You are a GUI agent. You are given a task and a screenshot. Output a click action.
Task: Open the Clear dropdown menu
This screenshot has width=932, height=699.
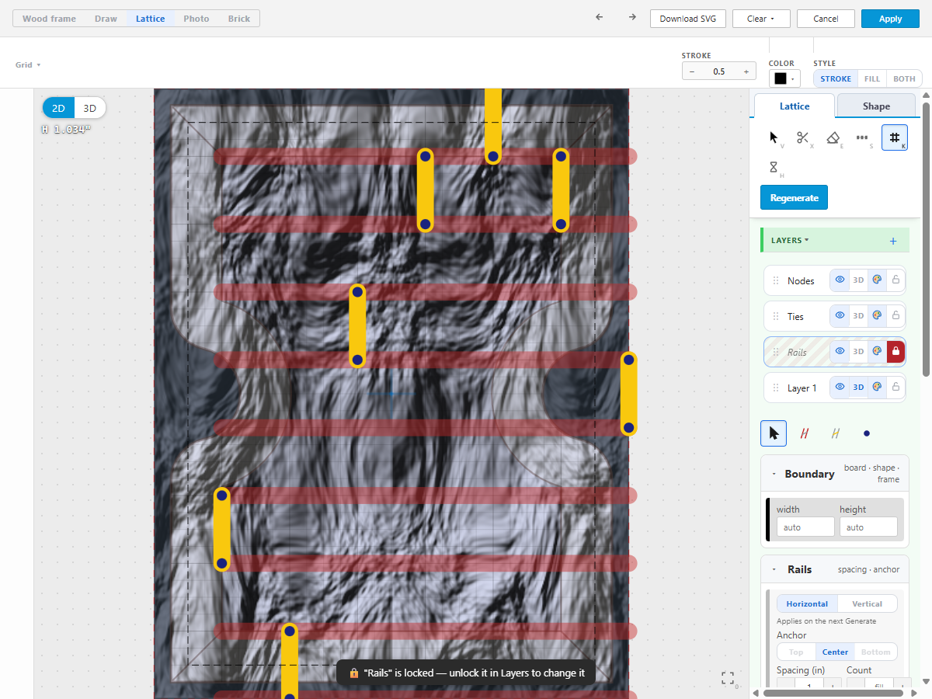pyautogui.click(x=761, y=19)
